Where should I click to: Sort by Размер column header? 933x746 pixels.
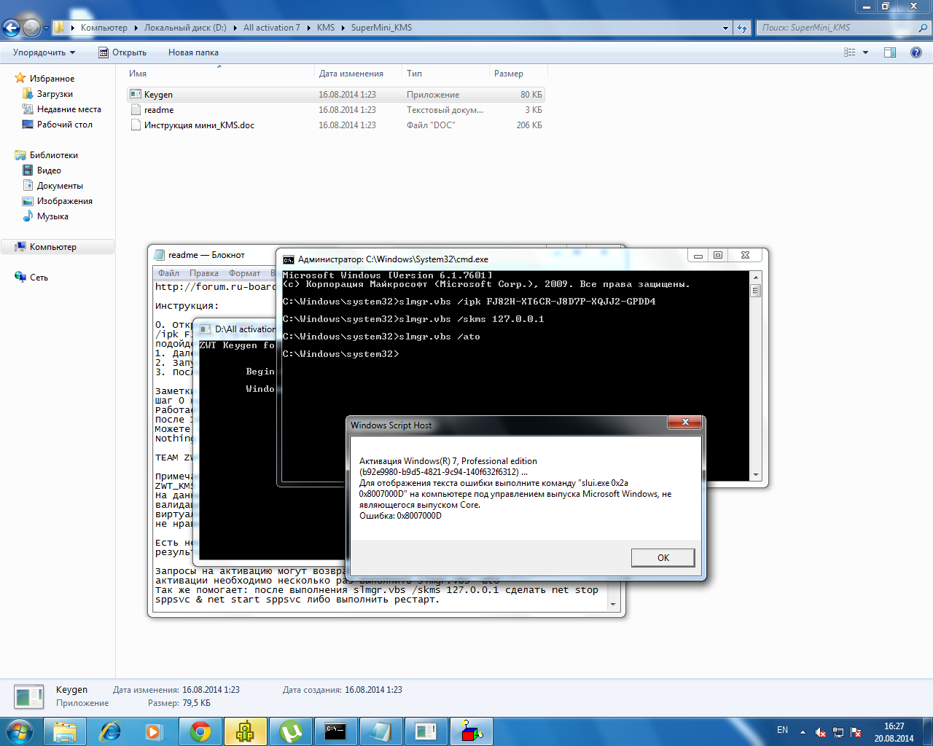pos(518,74)
